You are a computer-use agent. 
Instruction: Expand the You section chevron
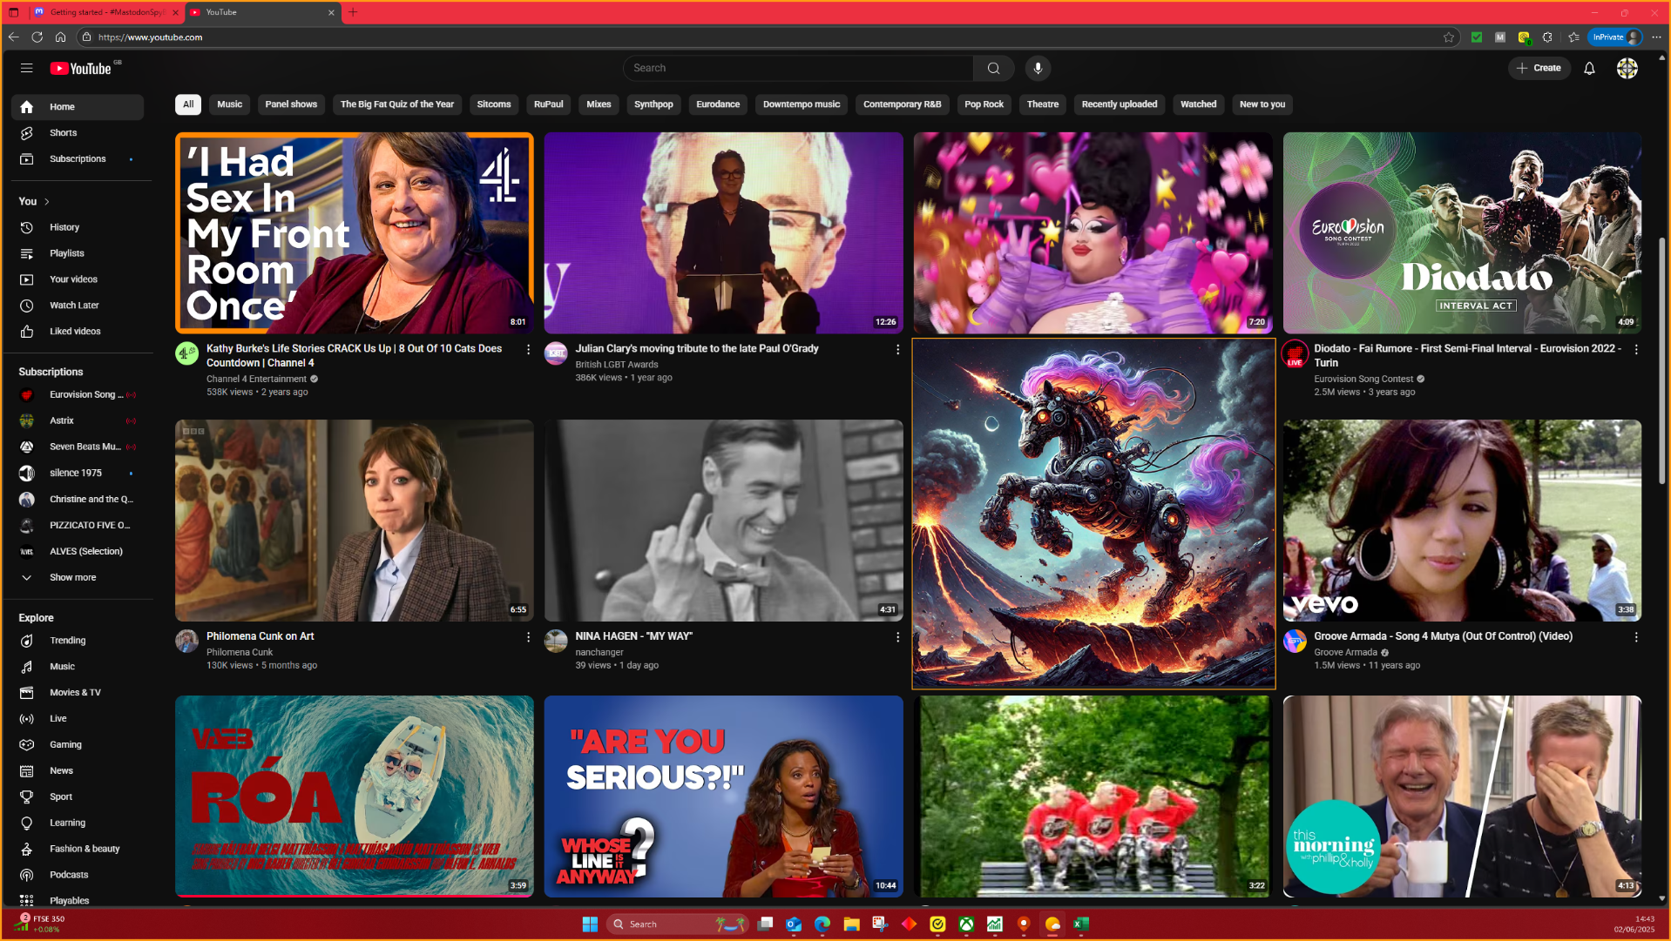[x=47, y=202]
